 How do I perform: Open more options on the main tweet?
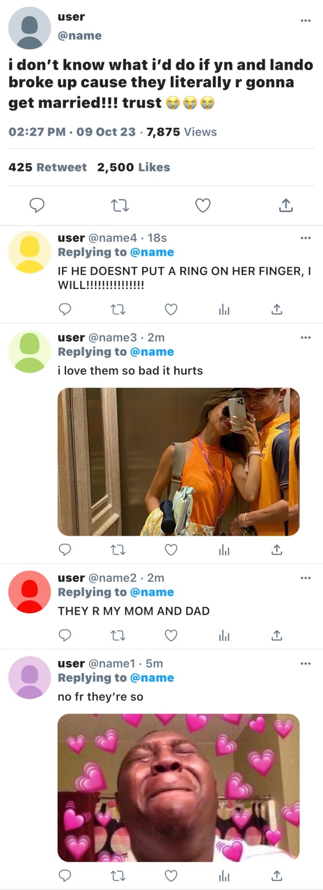pyautogui.click(x=305, y=20)
